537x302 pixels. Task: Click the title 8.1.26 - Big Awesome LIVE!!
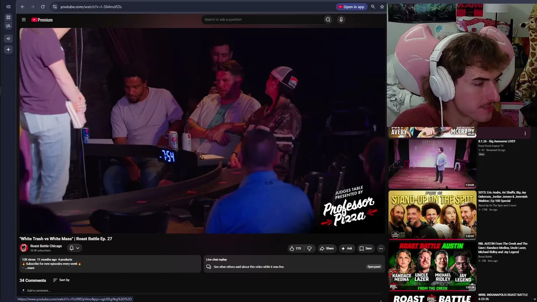tap(497, 141)
